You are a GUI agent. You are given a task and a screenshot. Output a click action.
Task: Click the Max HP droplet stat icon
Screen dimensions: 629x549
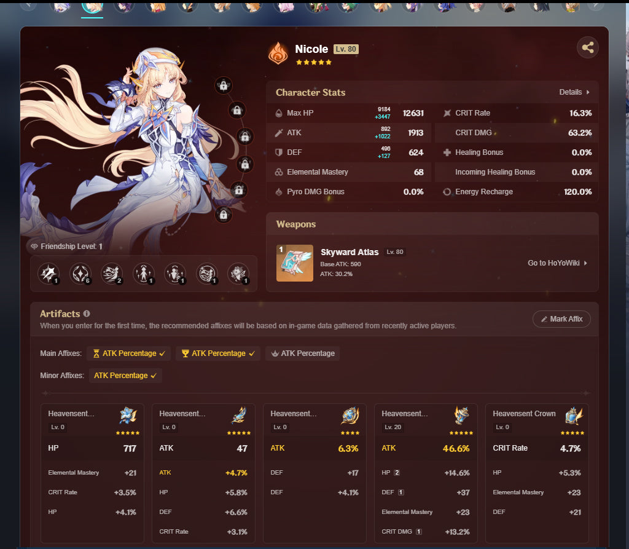click(x=279, y=113)
